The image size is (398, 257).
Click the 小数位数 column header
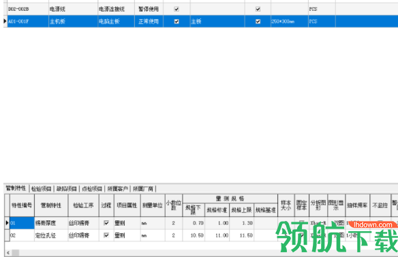(x=174, y=205)
